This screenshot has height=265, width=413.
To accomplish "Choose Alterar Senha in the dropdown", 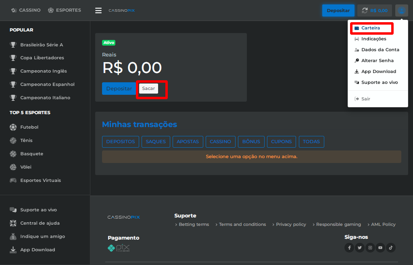I will [377, 61].
